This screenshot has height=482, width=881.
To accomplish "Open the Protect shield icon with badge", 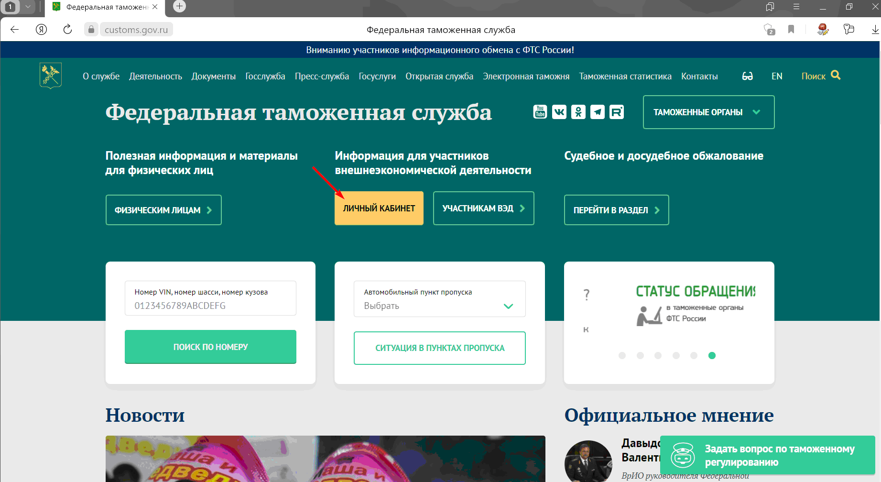I will (x=769, y=30).
